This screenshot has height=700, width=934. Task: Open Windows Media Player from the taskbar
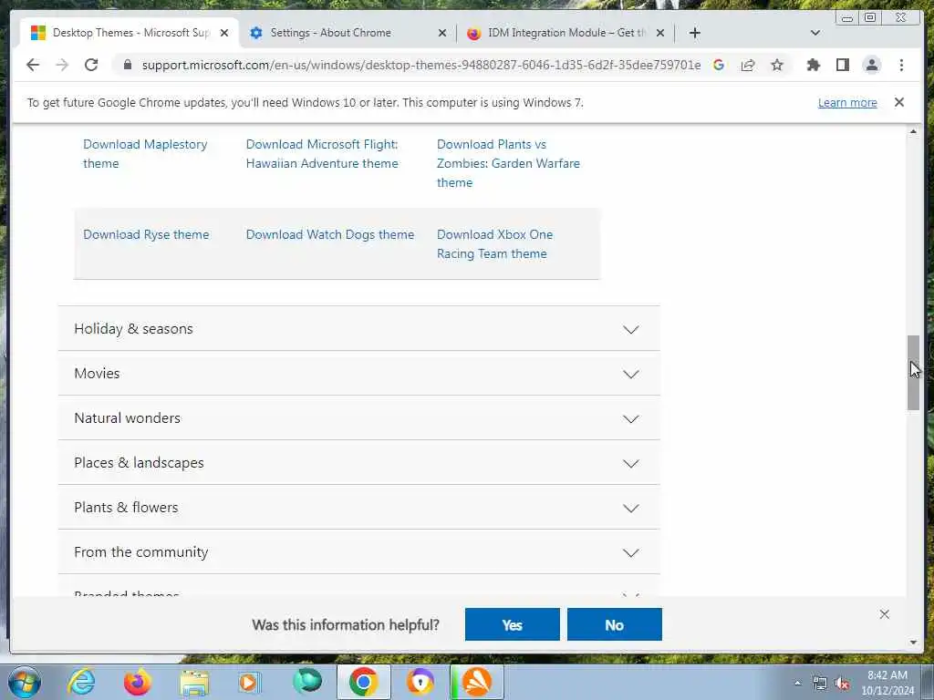[249, 682]
